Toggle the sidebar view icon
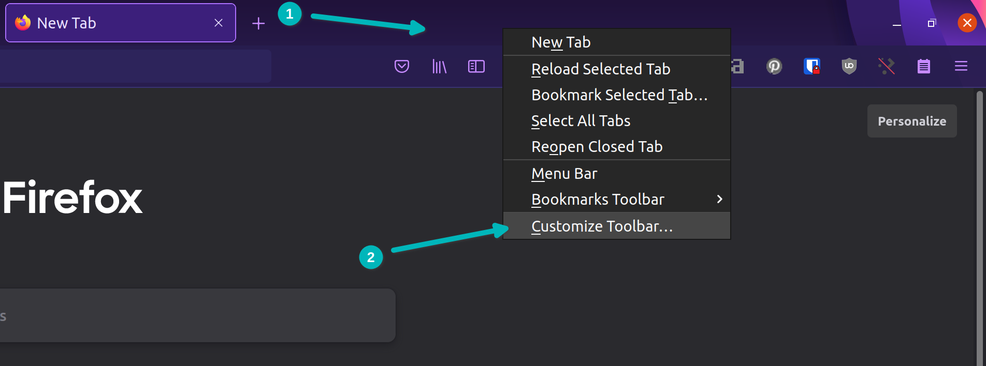986x366 pixels. (476, 66)
